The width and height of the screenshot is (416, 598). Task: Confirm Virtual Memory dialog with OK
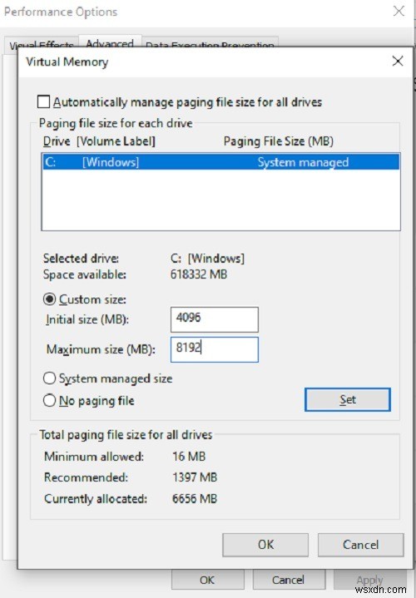click(265, 545)
